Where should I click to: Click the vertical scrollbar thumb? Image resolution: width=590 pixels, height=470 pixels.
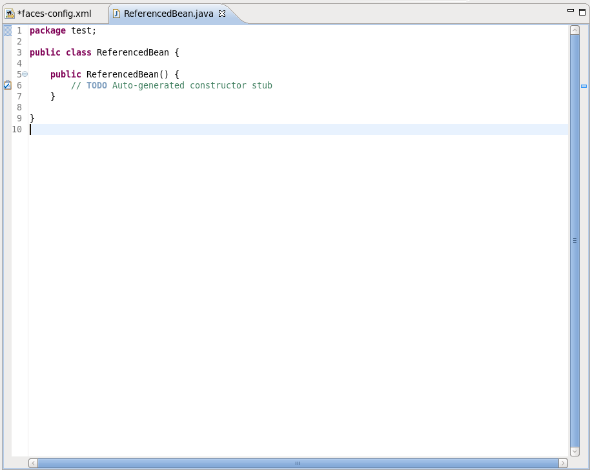pos(575,240)
